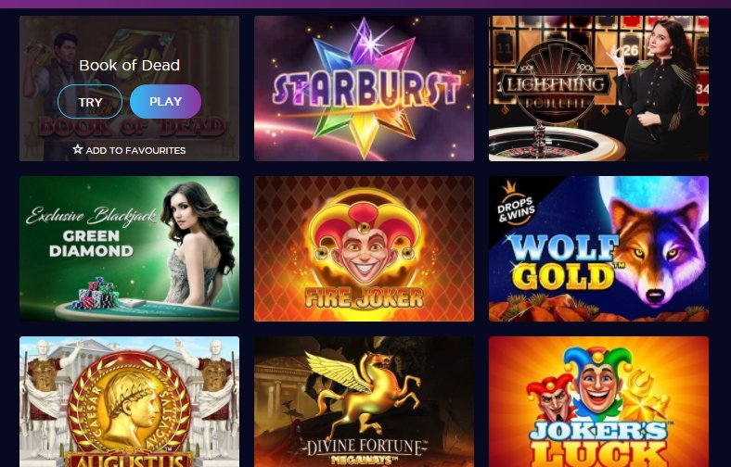
Task: Select the Exclusive Blackjack Green Diamond tile
Action: [x=129, y=248]
